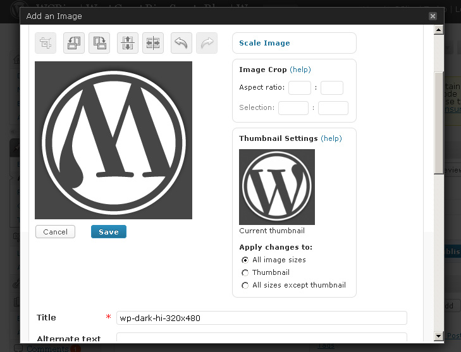Rotate image counter-clockwise
461x352 pixels.
pos(74,43)
